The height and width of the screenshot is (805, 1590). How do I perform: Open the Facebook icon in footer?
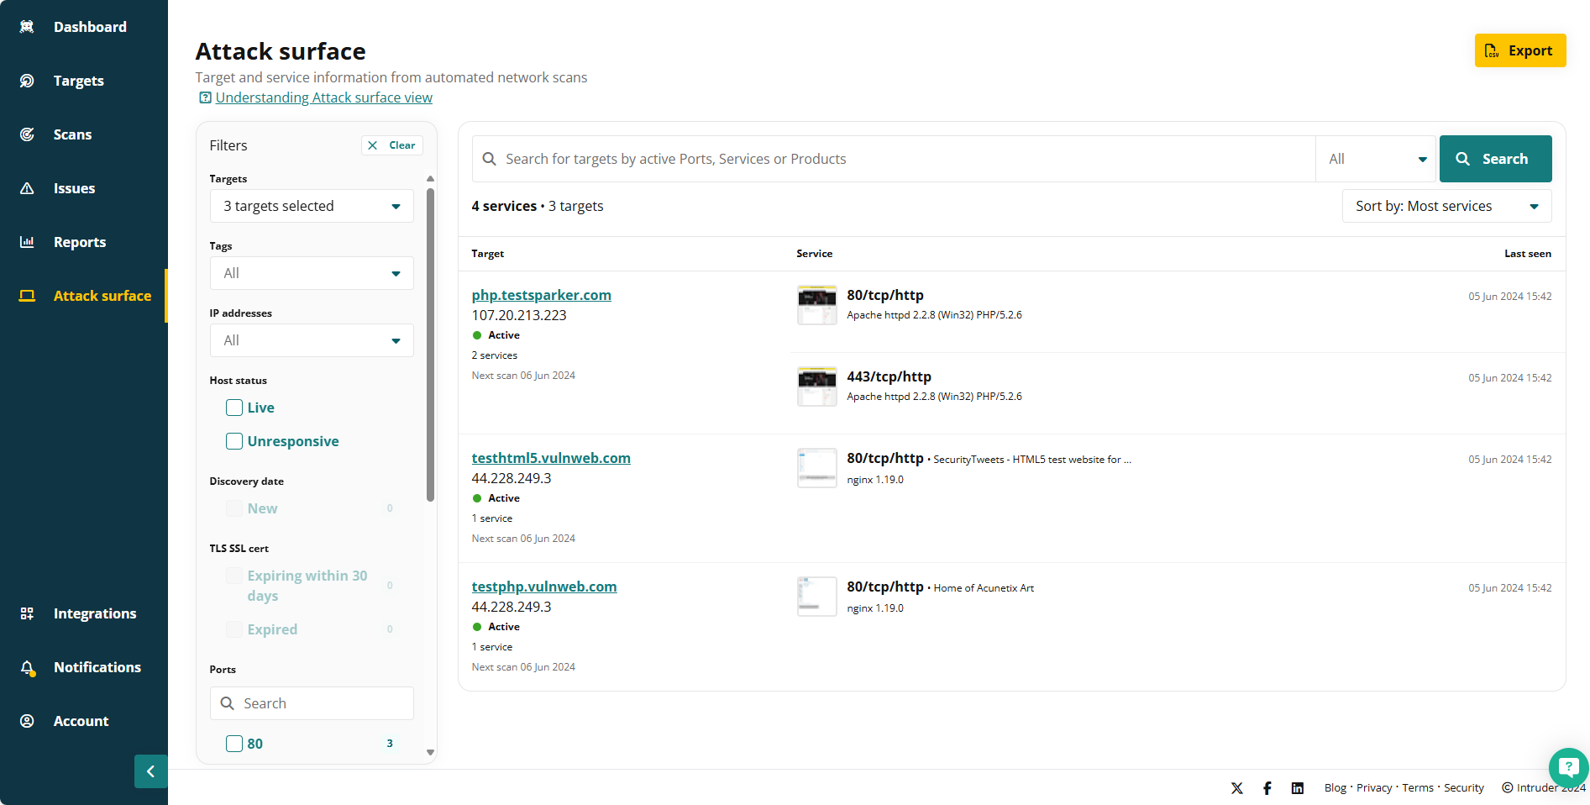1267,788
